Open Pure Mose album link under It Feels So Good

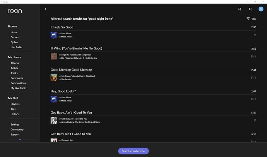pos(66,34)
